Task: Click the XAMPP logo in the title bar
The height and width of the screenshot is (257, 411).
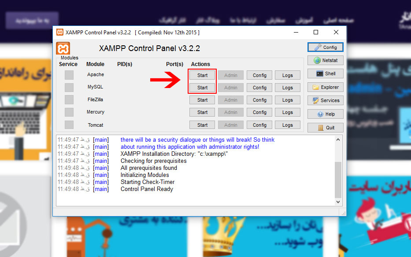Action: 60,32
